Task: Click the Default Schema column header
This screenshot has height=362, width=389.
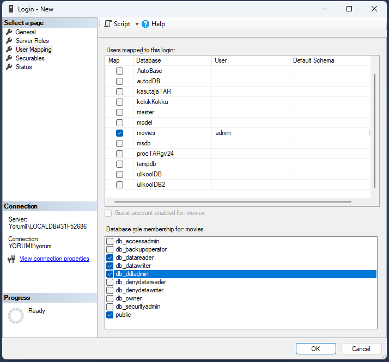Action: [x=330, y=60]
